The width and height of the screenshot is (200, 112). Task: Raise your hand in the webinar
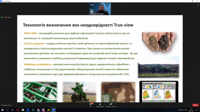100,105
